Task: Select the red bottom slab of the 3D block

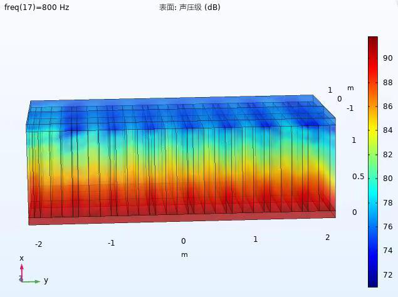Action: tap(182, 216)
